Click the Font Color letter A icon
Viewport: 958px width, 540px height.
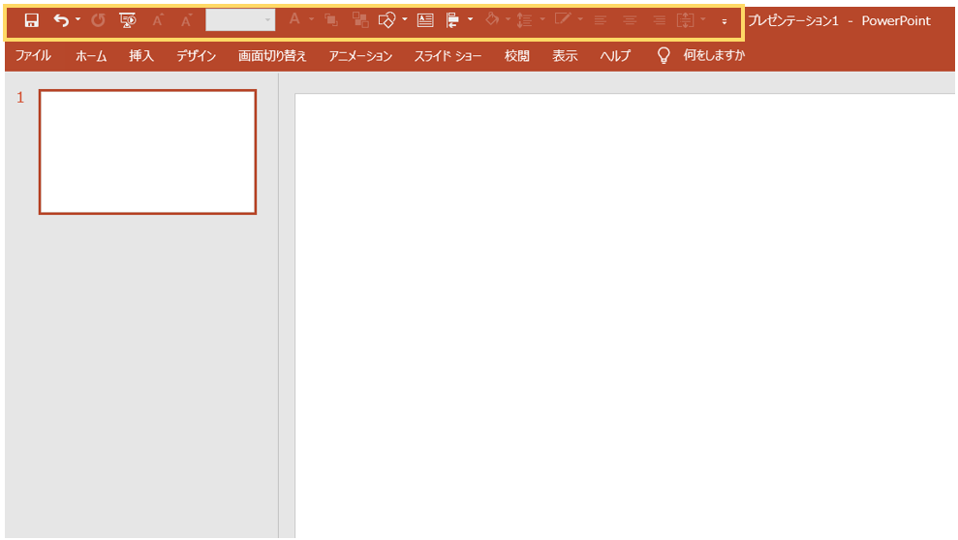(294, 20)
